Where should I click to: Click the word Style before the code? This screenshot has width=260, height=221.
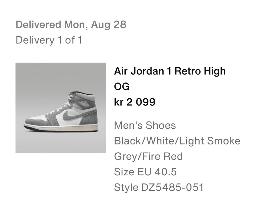(x=126, y=187)
